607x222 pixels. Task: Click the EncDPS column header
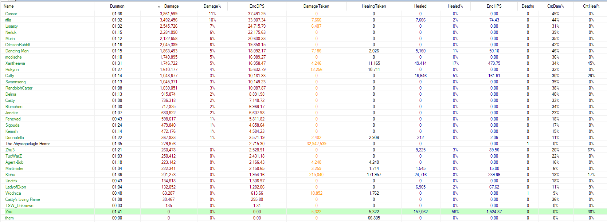tap(257, 6)
